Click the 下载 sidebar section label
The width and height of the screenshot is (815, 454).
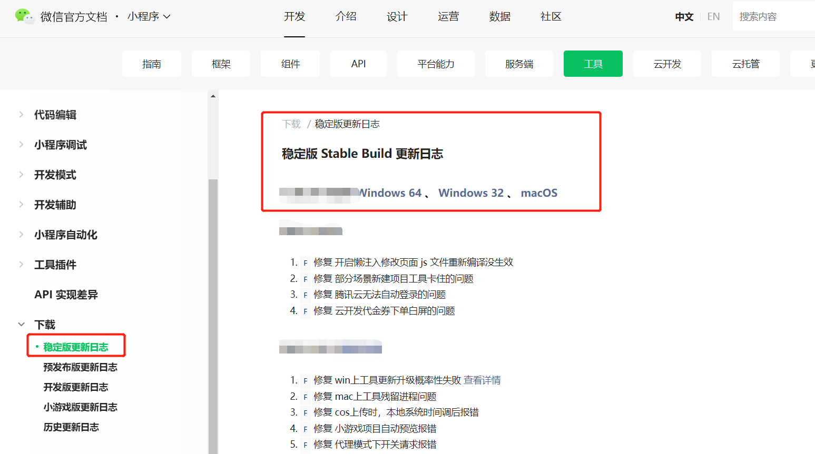click(45, 325)
